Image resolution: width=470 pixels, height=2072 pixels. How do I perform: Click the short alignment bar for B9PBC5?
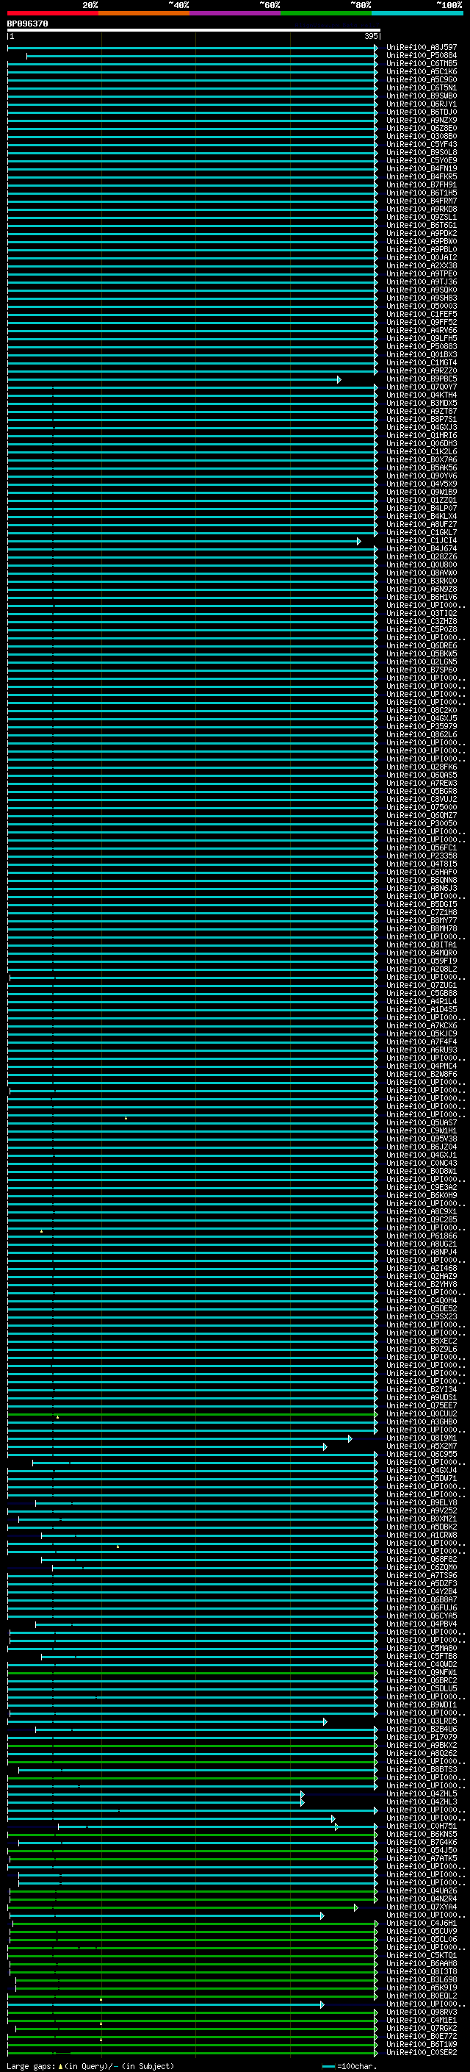pos(173,379)
